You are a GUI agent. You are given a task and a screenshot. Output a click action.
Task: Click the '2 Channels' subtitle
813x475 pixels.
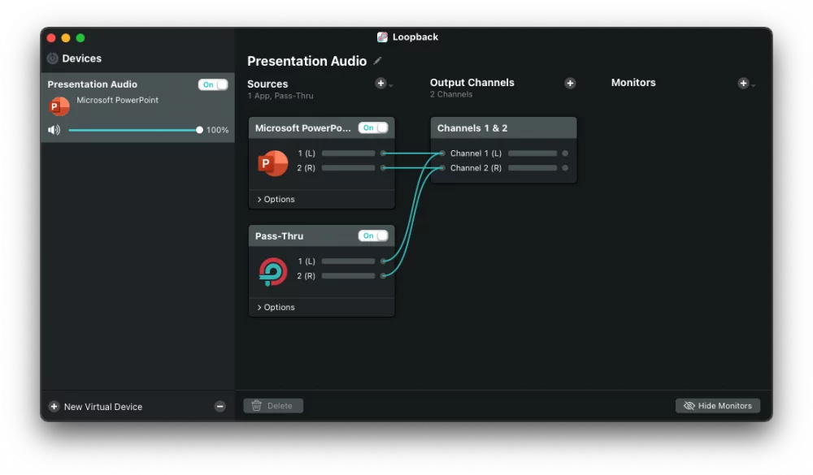[x=451, y=94]
